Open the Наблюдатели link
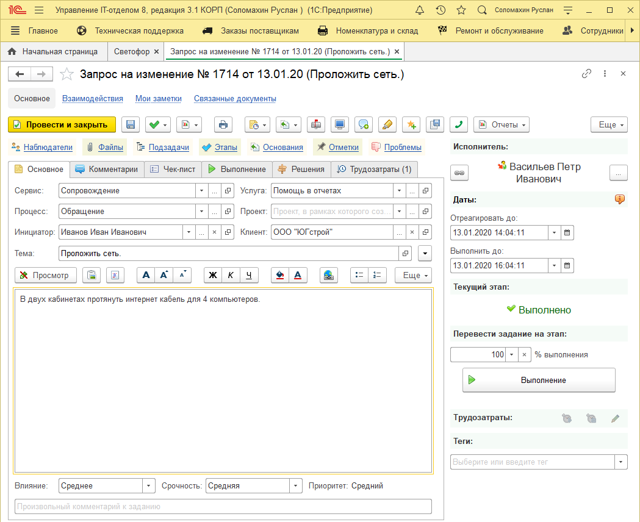Screen dimensions: 640x522 tap(48, 147)
